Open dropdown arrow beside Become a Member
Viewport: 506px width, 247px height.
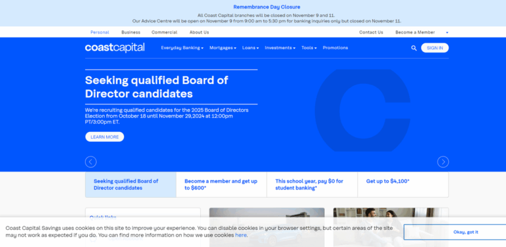click(447, 32)
